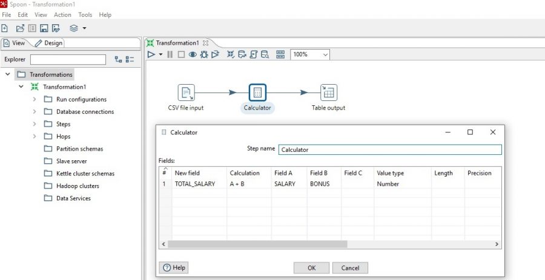545x280 pixels.
Task: Click the Save file icon in toolbar
Action: click(x=44, y=28)
